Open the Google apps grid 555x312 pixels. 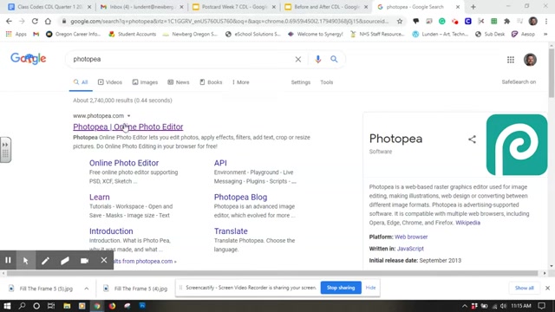(x=511, y=60)
